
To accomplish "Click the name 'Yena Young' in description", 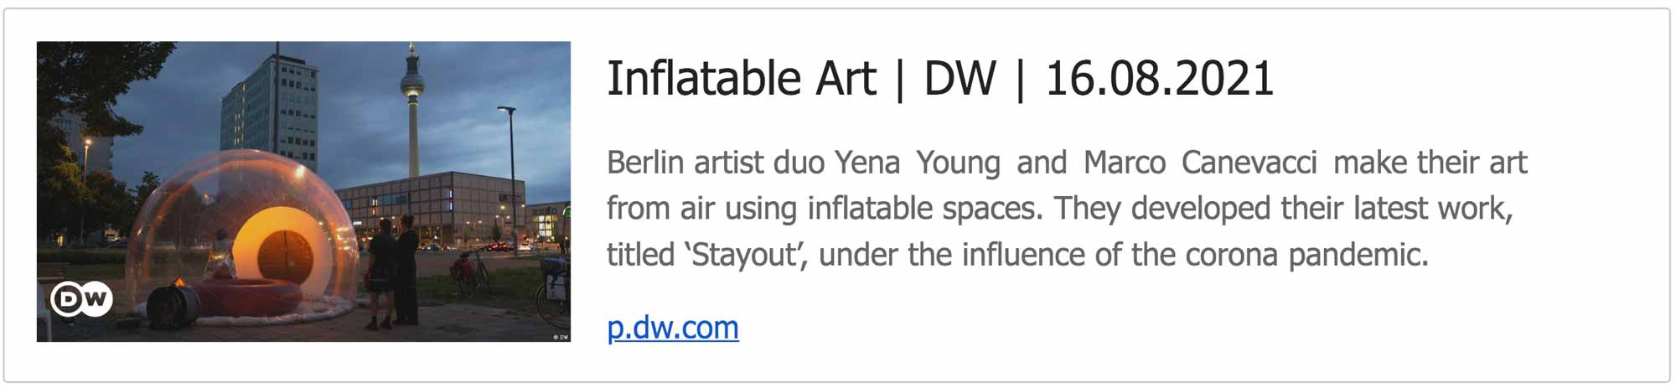I will coord(918,163).
